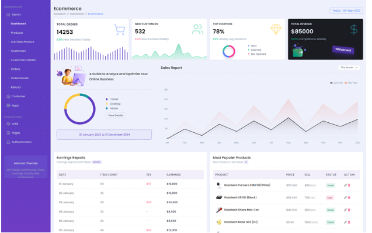Click trash icon for Robotech Mask N99
Screen dimensions: 372x233
coord(349,222)
